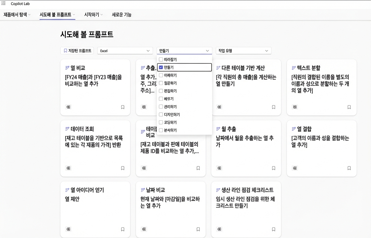Open the 열 결합 card title
Screen dimensions: 371x238
304,129
